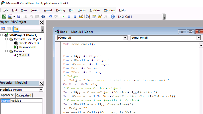Click the View Microsoft Excel icon
Screen dimensions: 203x114
[4, 17]
